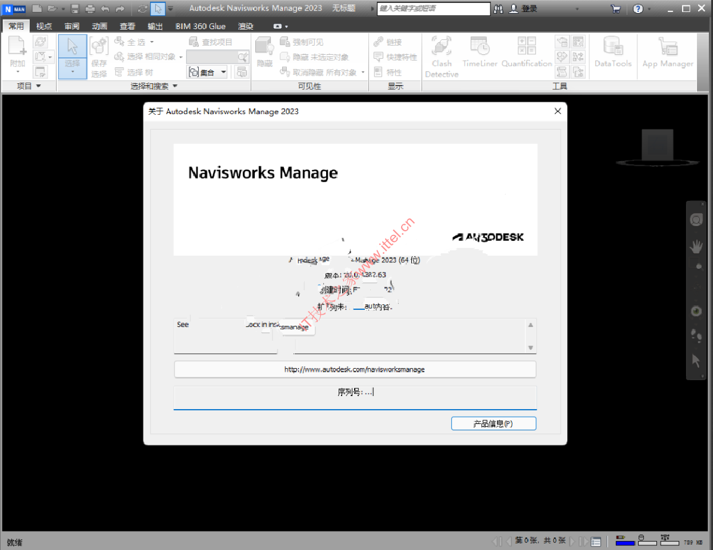Switch to Render (渲染) ribbon tab
Image resolution: width=713 pixels, height=550 pixels.
(246, 26)
